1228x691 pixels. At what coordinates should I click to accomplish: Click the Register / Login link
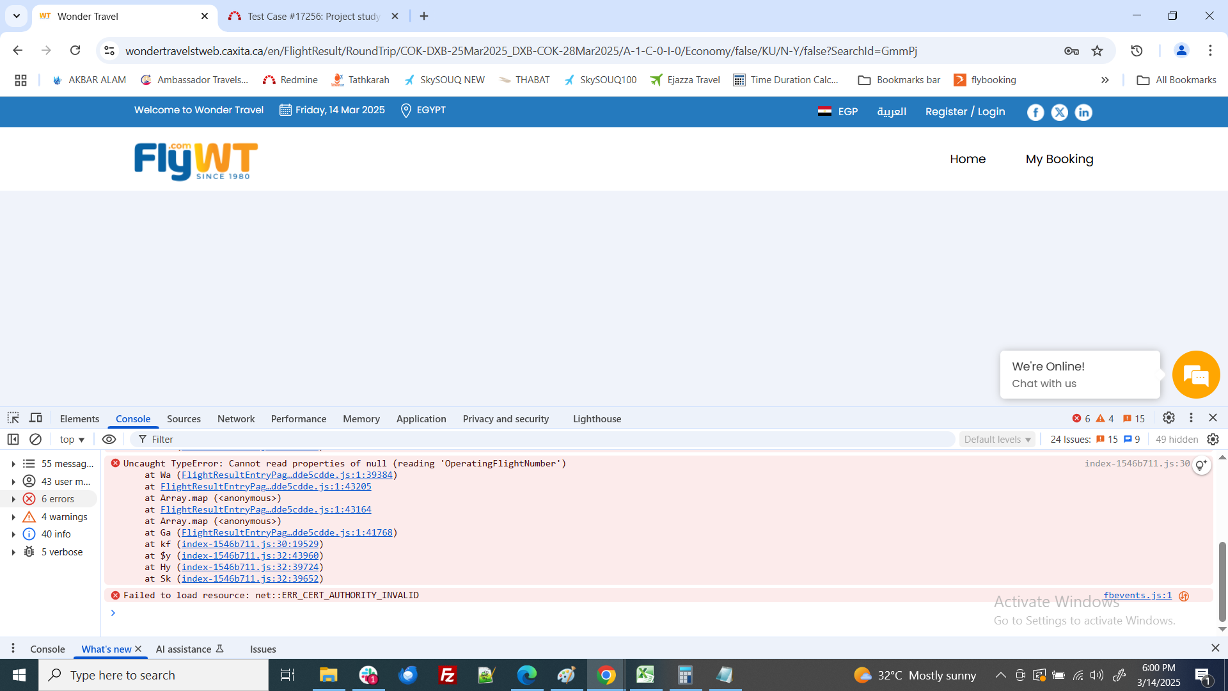pyautogui.click(x=964, y=111)
